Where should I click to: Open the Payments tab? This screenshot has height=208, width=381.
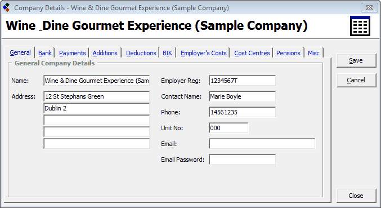[73, 53]
